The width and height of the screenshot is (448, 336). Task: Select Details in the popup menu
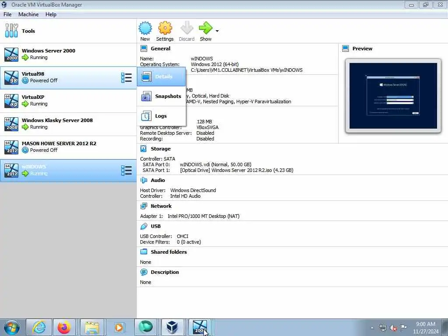click(x=161, y=77)
